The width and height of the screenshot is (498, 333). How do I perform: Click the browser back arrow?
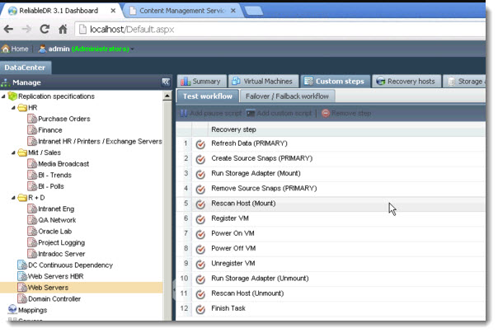click(x=8, y=29)
